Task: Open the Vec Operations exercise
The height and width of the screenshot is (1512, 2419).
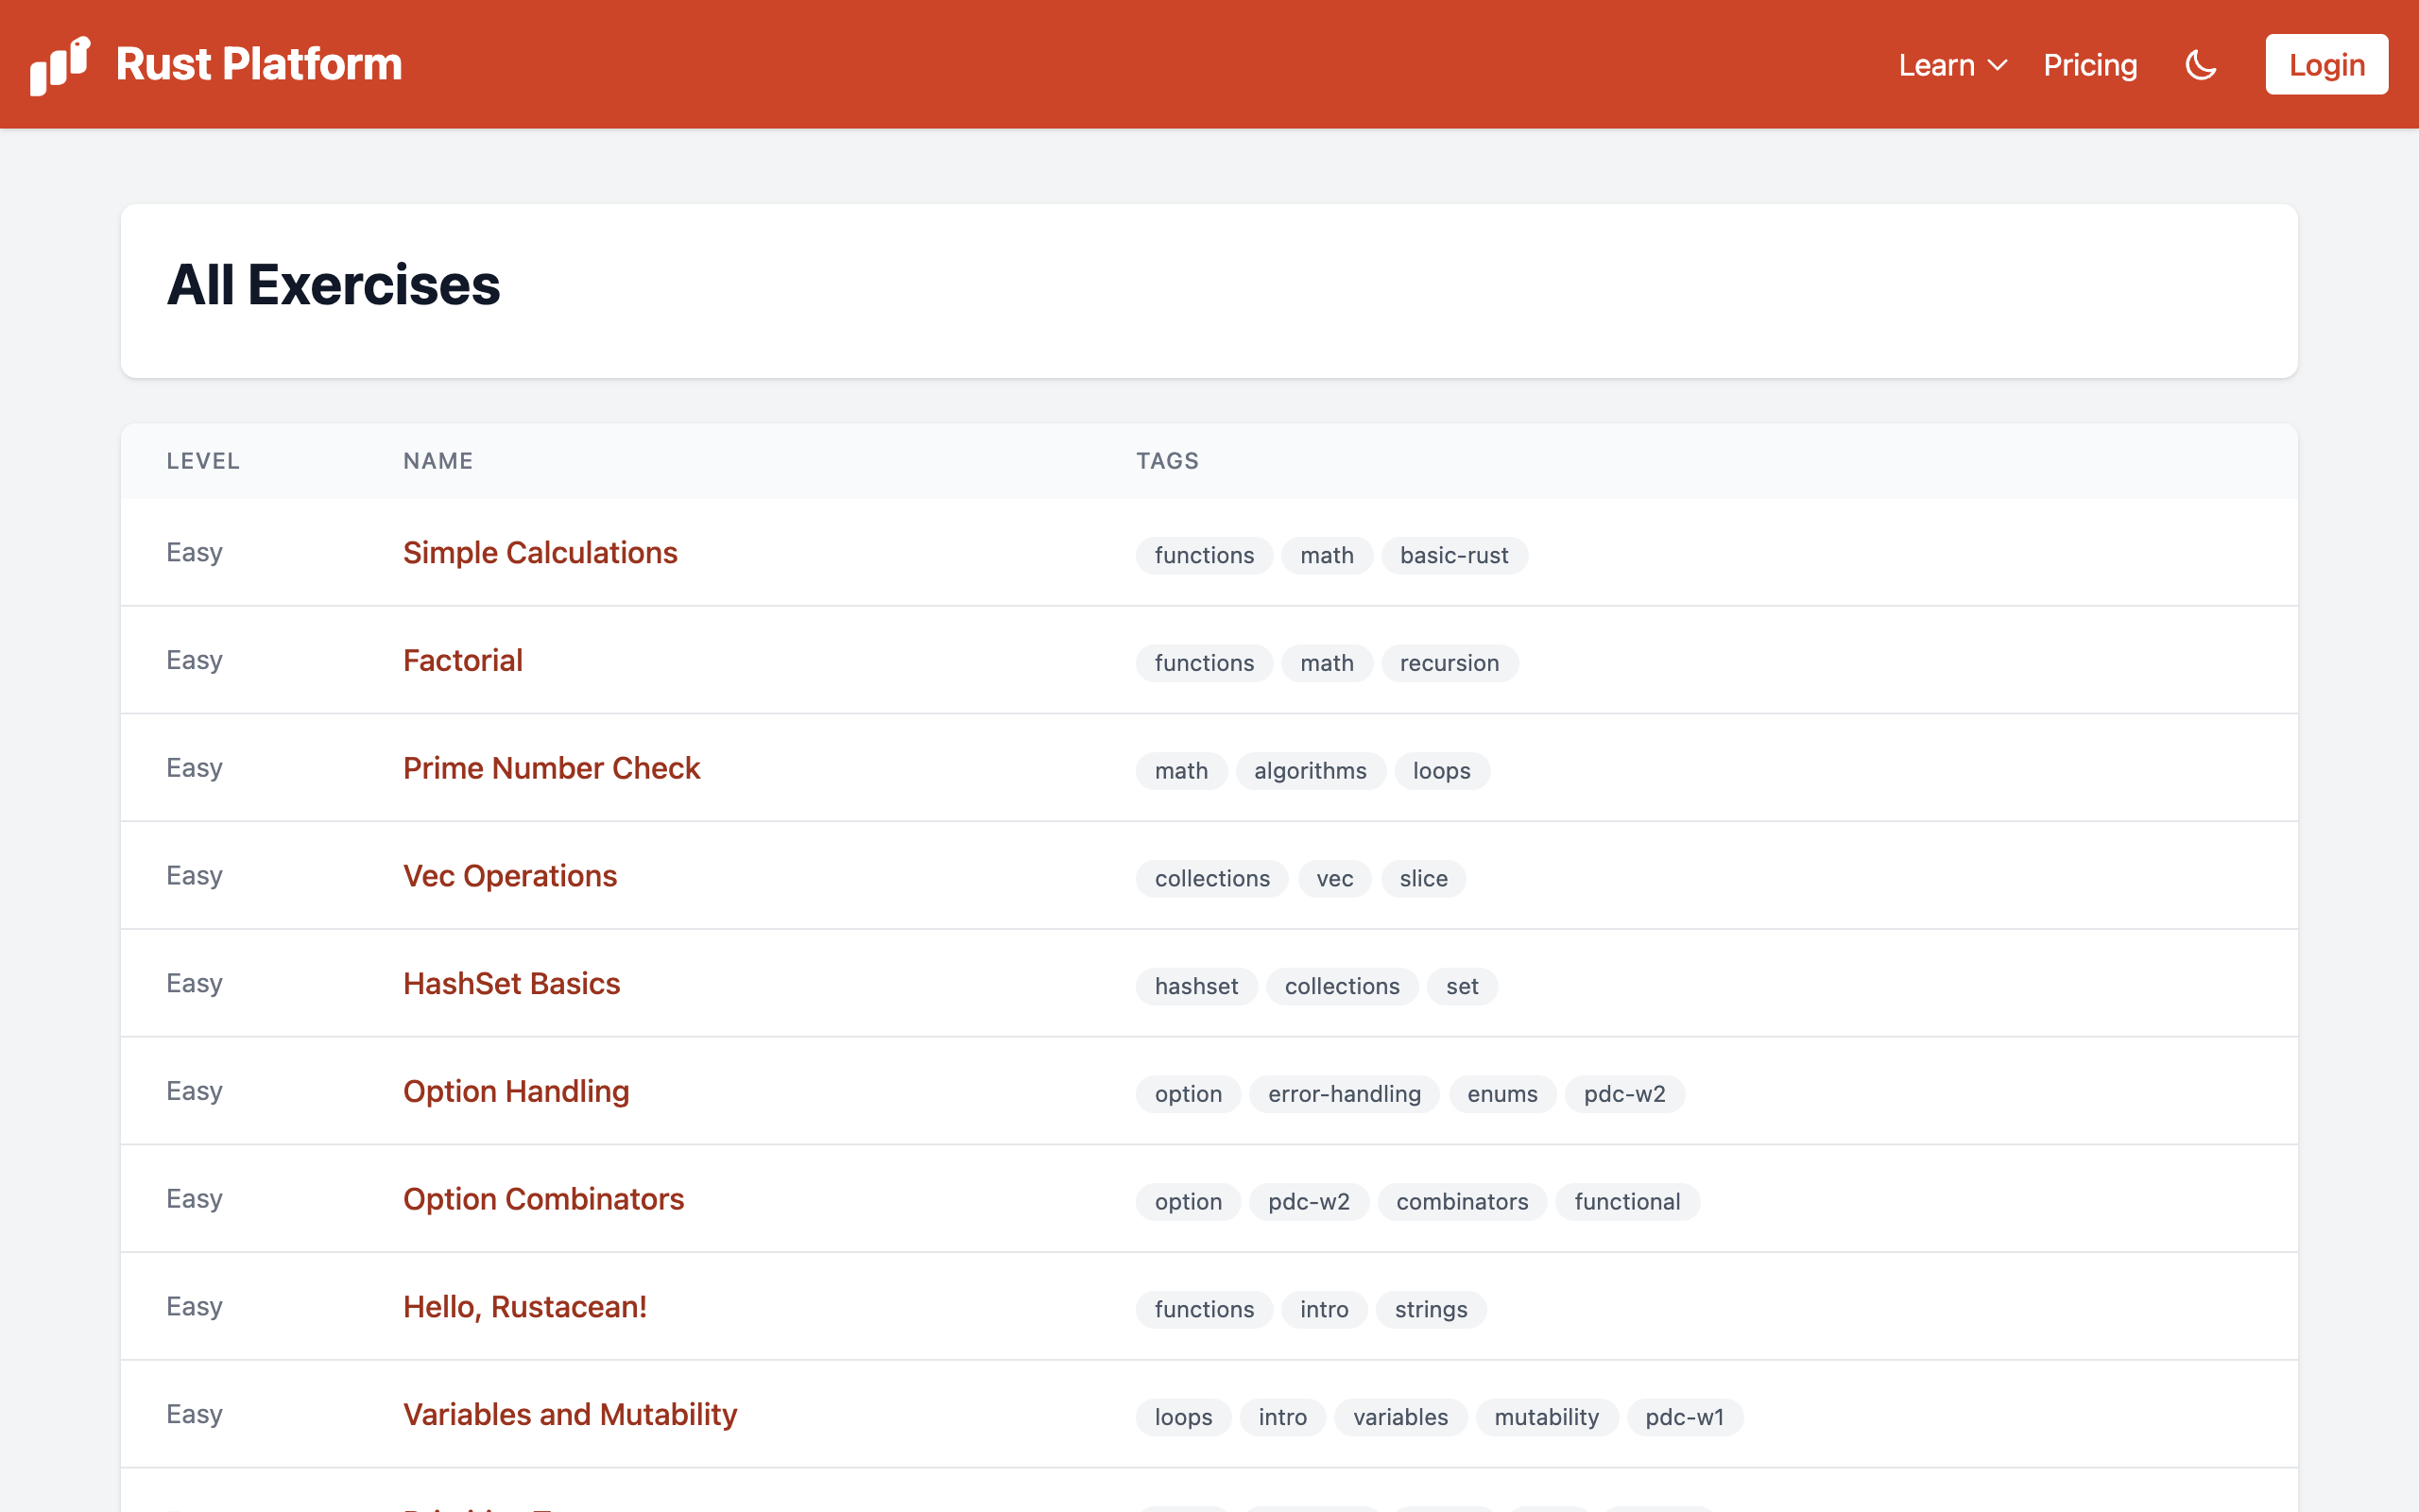Action: pyautogui.click(x=510, y=875)
